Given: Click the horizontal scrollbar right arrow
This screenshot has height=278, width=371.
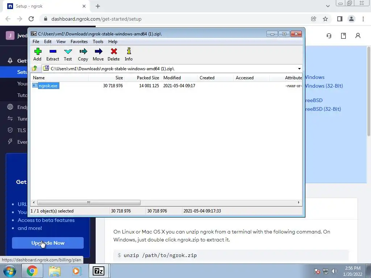Looking at the screenshot, I should click(299, 203).
